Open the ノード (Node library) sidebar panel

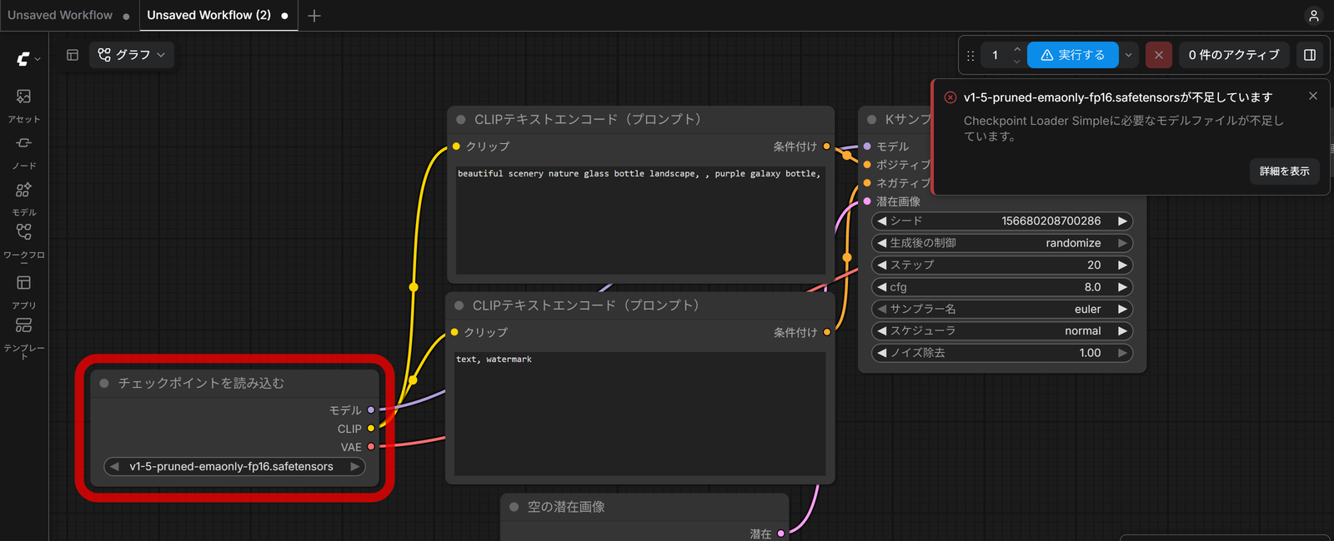coord(23,152)
